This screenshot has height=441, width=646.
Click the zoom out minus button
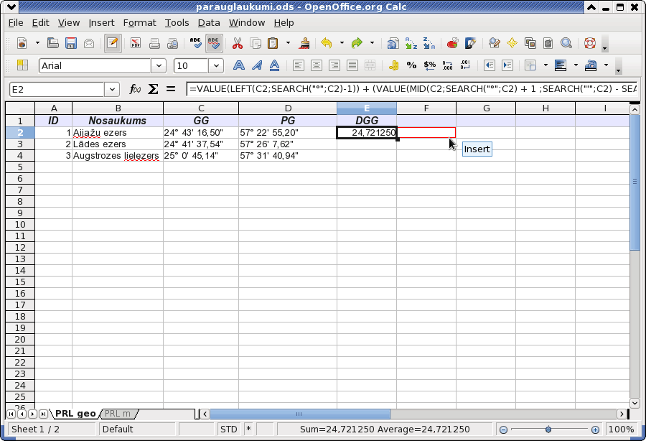click(503, 430)
